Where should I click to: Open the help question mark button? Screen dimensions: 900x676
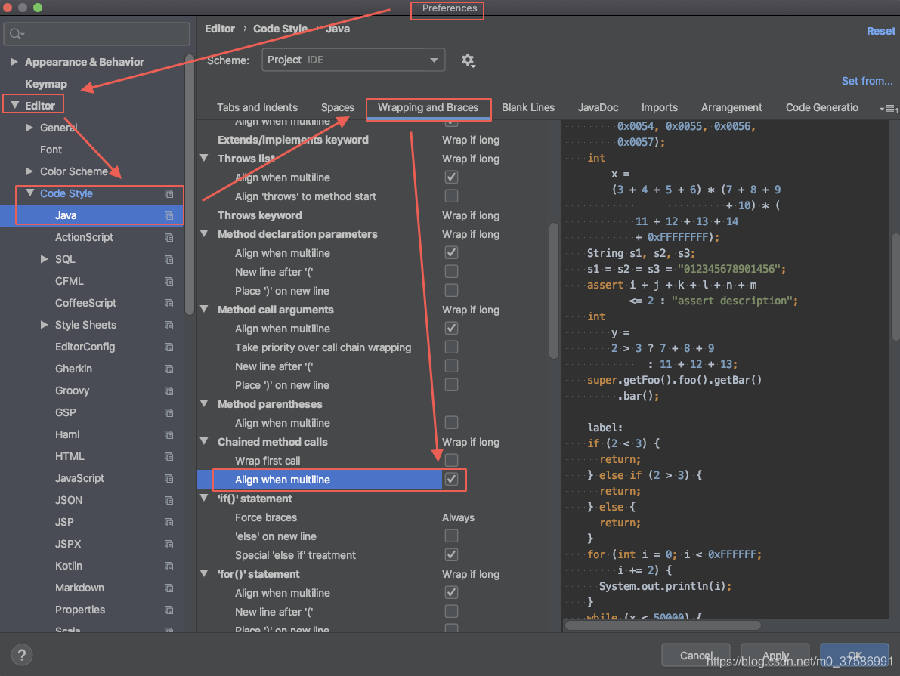22,655
